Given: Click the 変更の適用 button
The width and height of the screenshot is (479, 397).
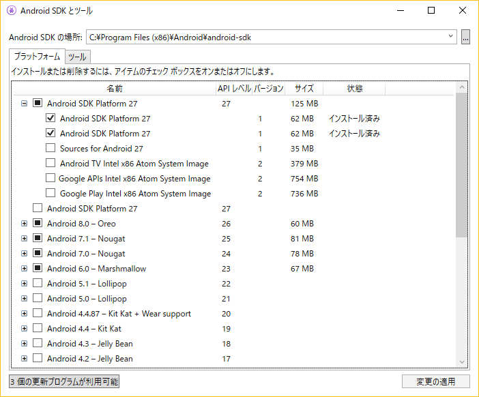Looking at the screenshot, I should [435, 381].
